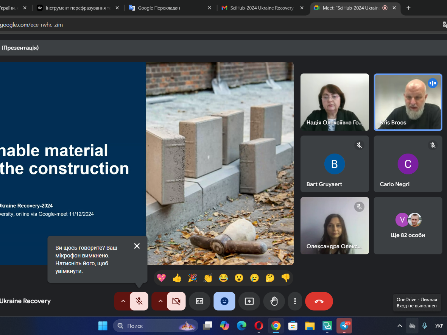This screenshot has width=447, height=335.
Task: Switch the УКР input language indicator
Action: pos(439,326)
